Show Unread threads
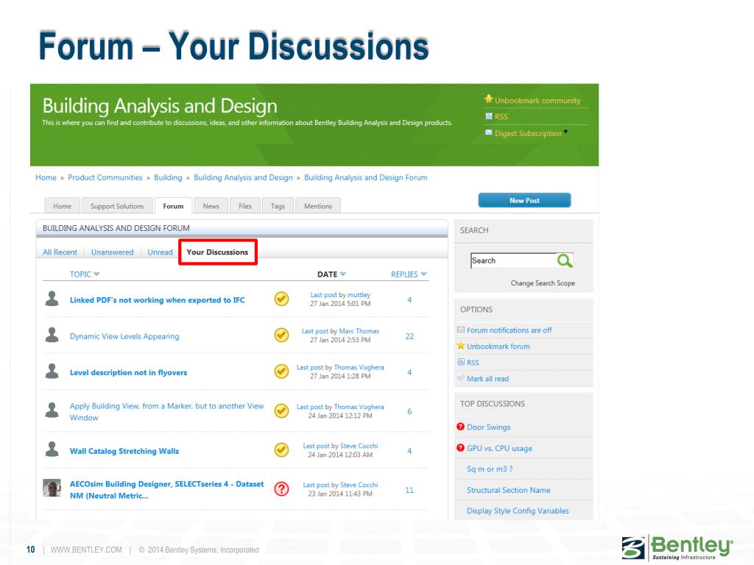The width and height of the screenshot is (754, 565). tap(160, 252)
